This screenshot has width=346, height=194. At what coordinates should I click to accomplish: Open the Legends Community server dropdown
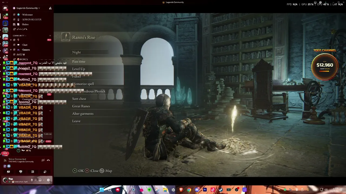pyautogui.click(x=28, y=8)
